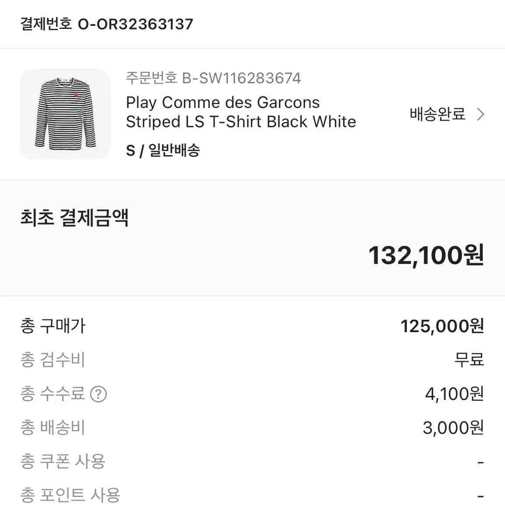The width and height of the screenshot is (505, 525).
Task: Select the 최초 결제금액 heading
Action: click(74, 217)
